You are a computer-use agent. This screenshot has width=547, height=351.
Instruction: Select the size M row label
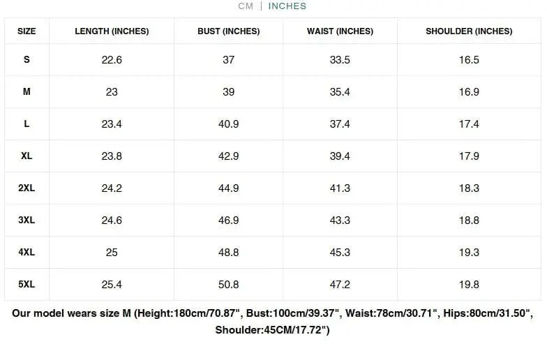pos(27,92)
